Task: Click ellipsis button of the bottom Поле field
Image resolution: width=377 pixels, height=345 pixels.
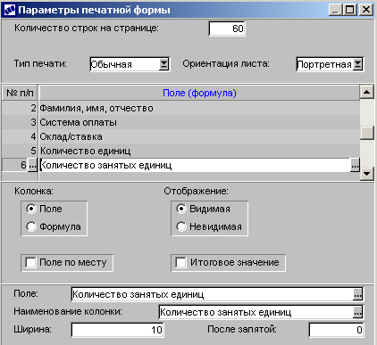Action: click(357, 294)
